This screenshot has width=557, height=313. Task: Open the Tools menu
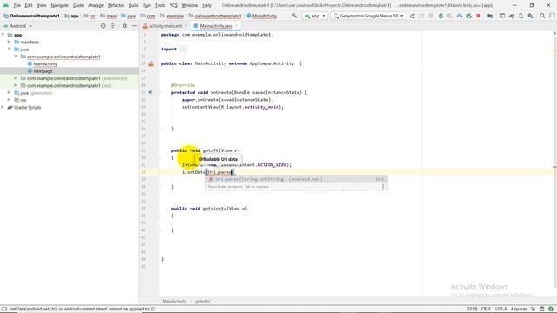(x=160, y=6)
